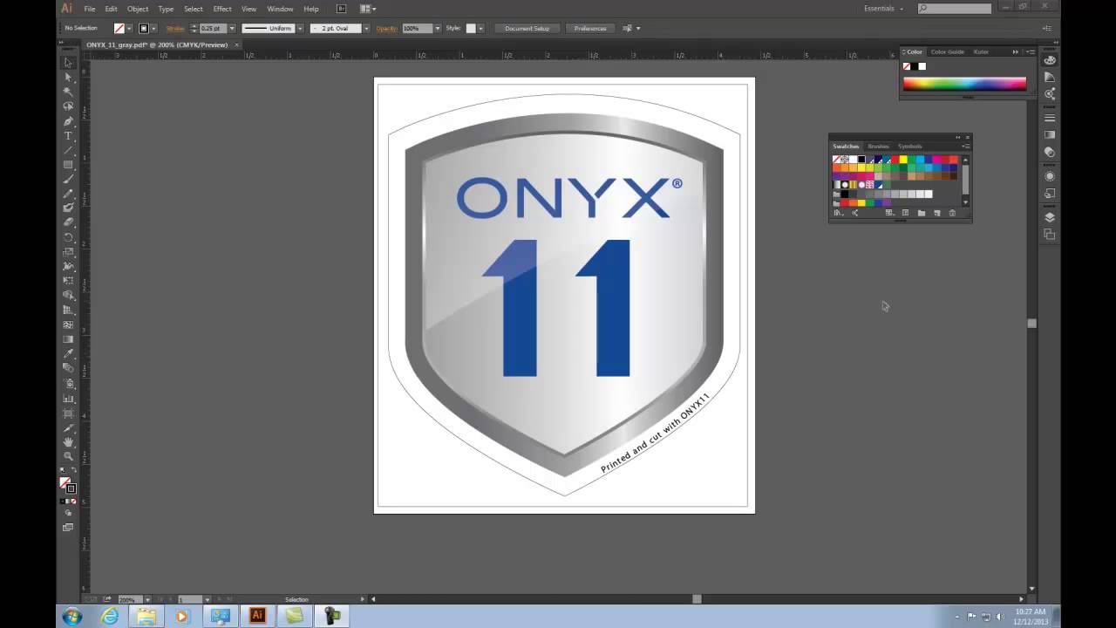Select the Artboard tool
1116x628 pixels.
[68, 413]
